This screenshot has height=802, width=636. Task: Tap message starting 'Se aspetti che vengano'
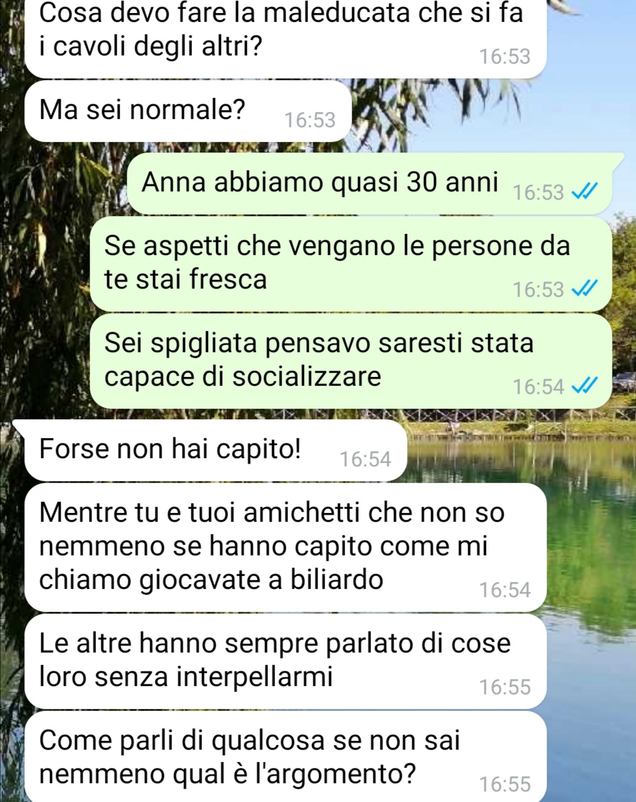[x=351, y=263]
